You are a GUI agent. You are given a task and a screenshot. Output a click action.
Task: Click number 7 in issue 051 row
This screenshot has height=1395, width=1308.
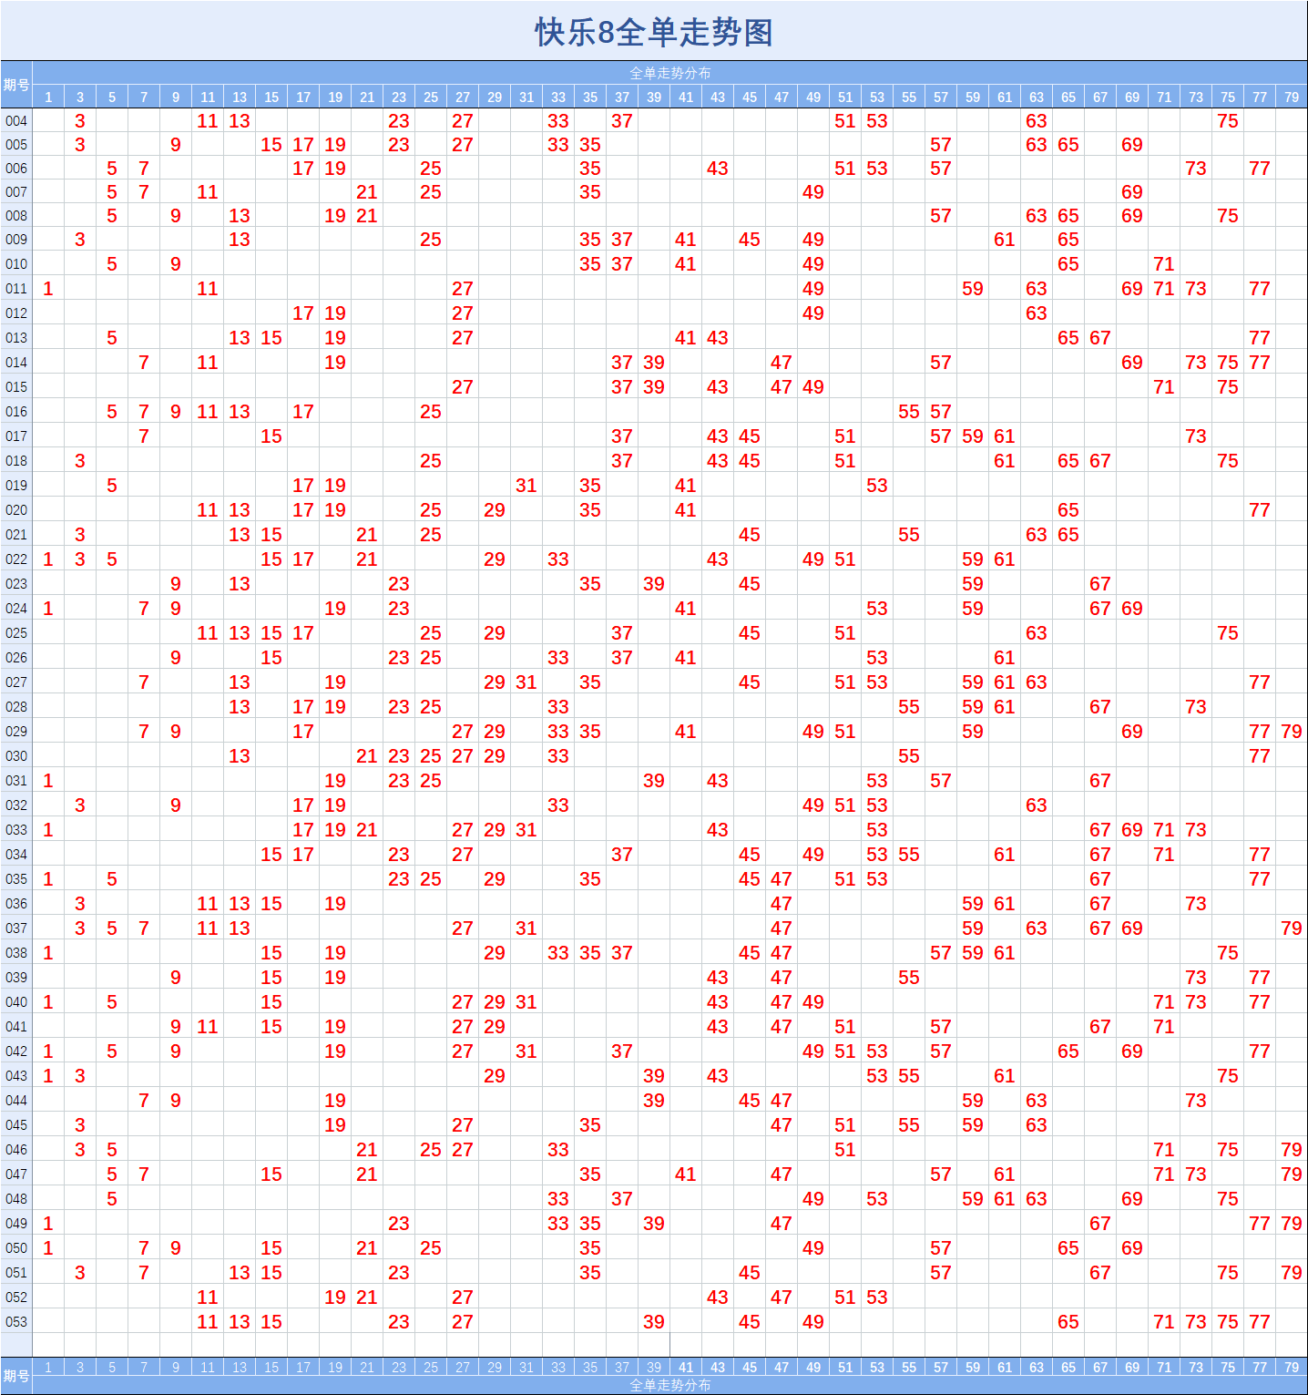[144, 1272]
